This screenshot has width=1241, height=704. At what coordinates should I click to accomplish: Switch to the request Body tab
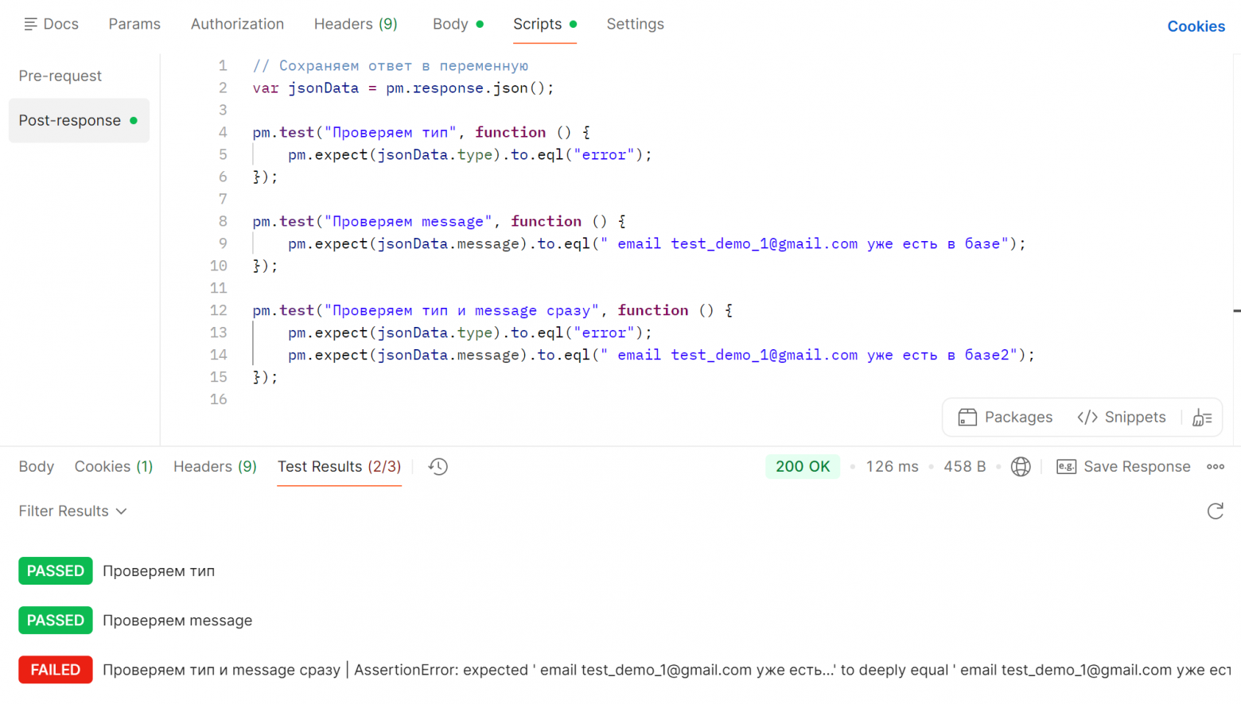pyautogui.click(x=450, y=25)
